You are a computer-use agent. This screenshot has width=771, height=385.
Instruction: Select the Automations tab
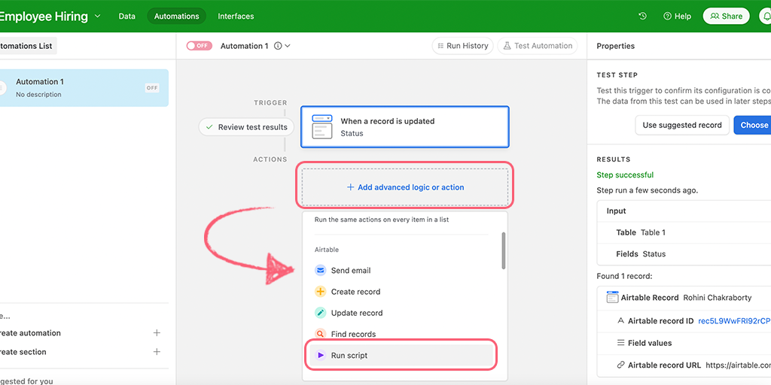click(176, 17)
